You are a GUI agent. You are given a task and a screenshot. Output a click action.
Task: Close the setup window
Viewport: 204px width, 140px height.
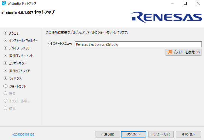point(198,3)
